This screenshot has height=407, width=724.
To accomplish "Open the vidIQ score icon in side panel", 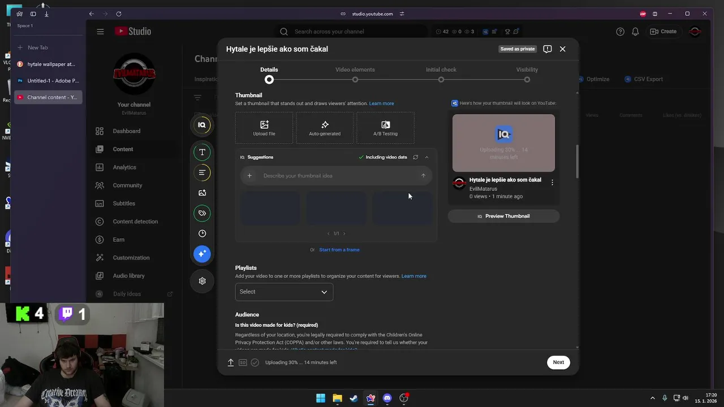I will pyautogui.click(x=202, y=125).
